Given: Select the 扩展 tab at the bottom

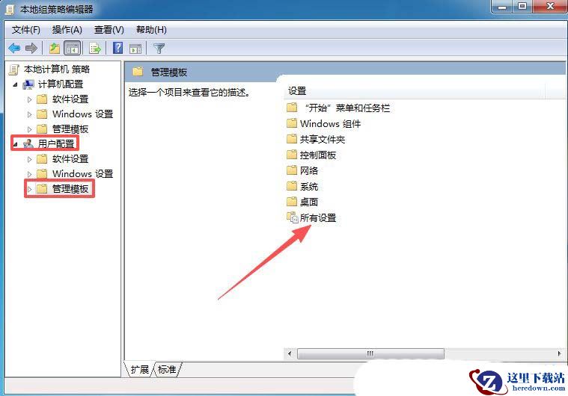Looking at the screenshot, I should click(140, 369).
